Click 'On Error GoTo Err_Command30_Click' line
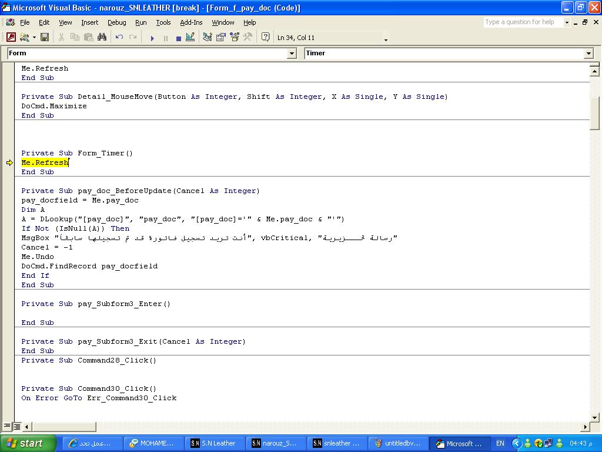Screen dimensions: 602x452 click(99, 398)
